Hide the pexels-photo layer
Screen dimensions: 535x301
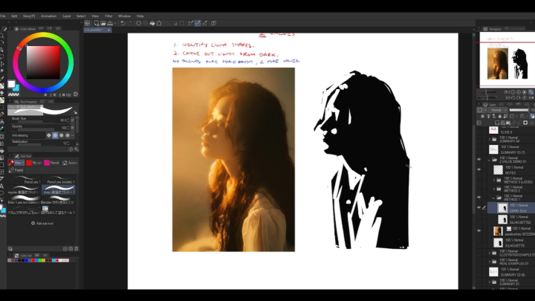(479, 231)
